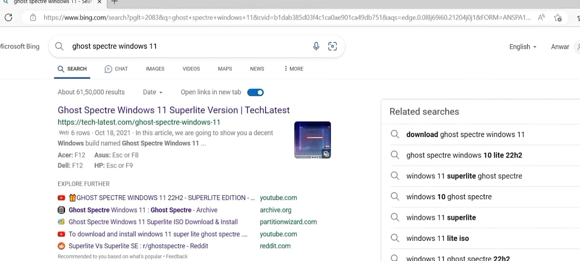Expand the MORE menu
This screenshot has height=261, width=580.
tap(294, 69)
